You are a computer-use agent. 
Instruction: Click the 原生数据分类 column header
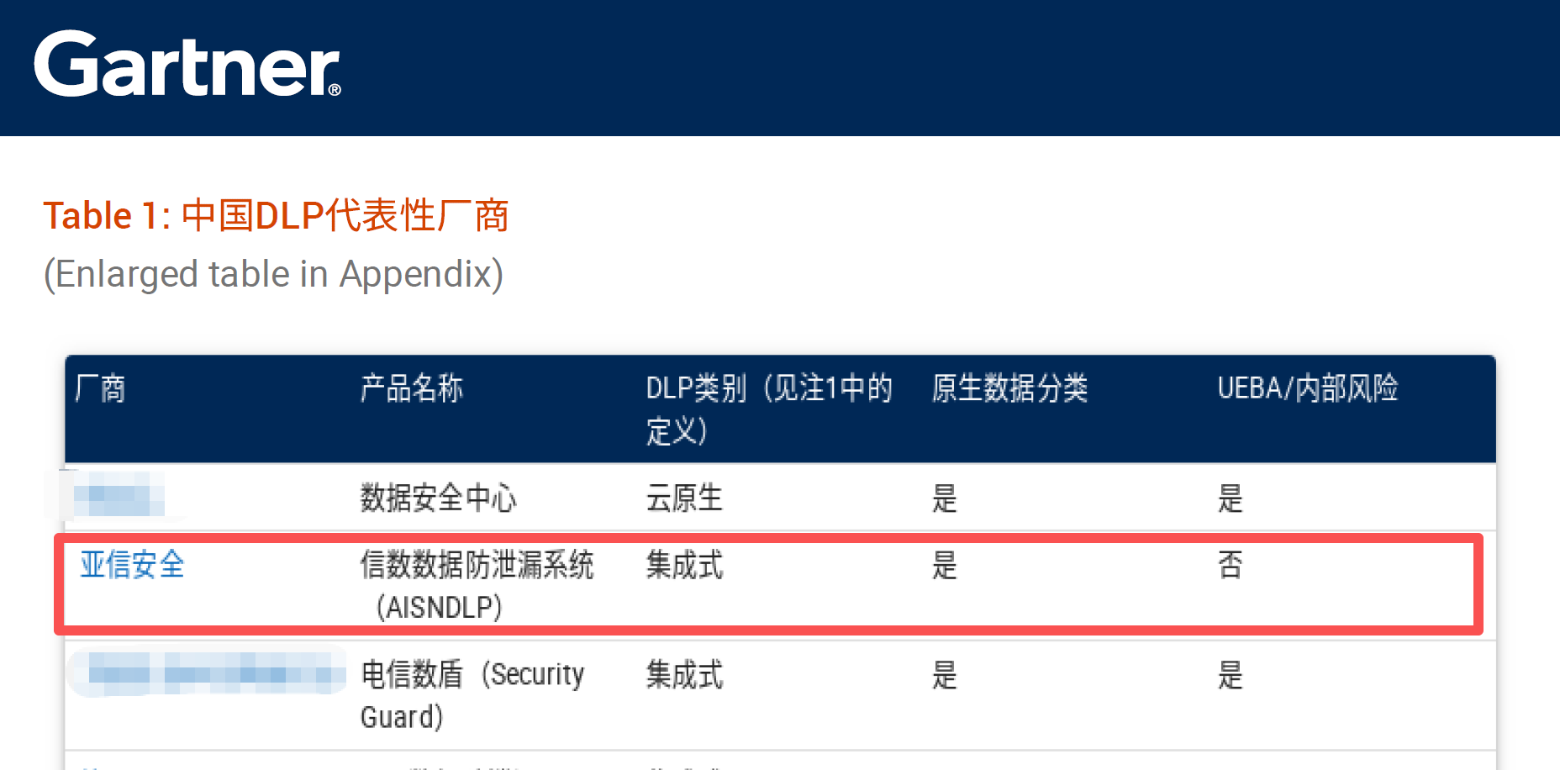pos(1009,389)
